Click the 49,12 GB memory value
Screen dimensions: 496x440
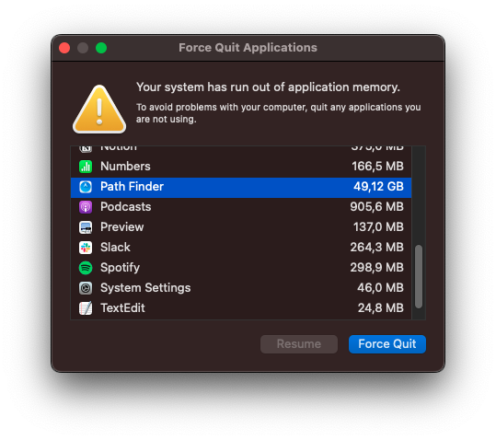click(378, 187)
